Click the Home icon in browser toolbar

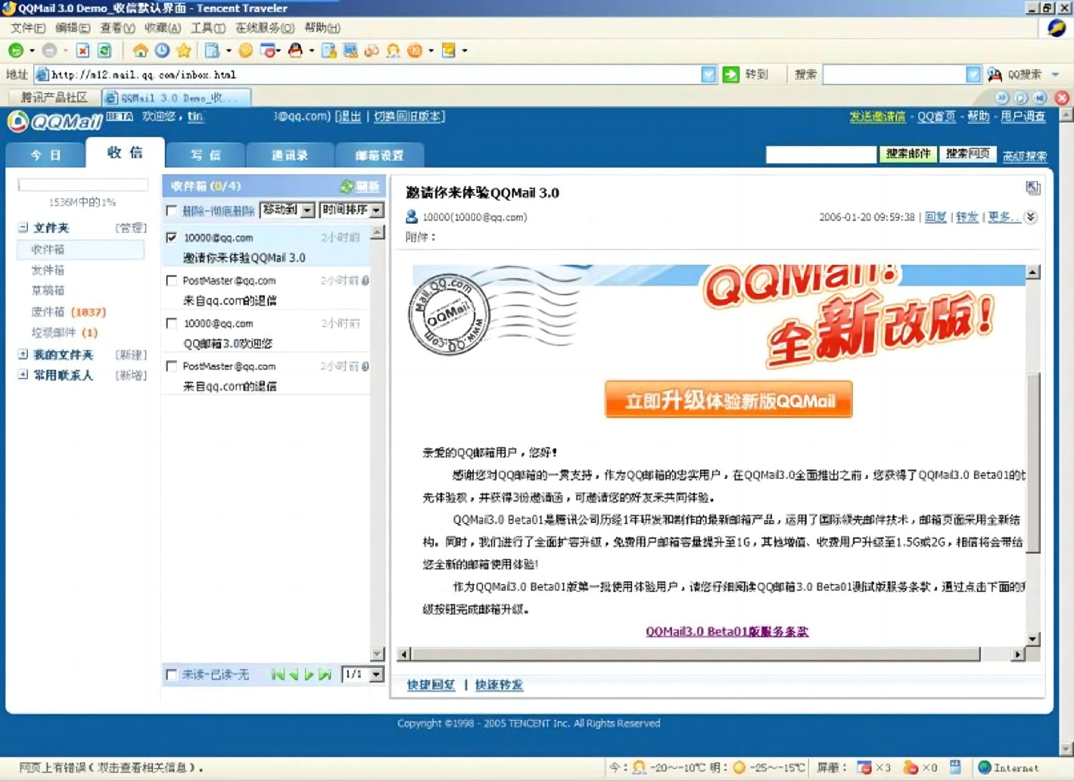pos(140,50)
